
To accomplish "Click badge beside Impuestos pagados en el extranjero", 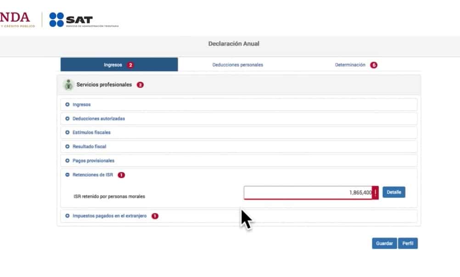I will (x=155, y=216).
